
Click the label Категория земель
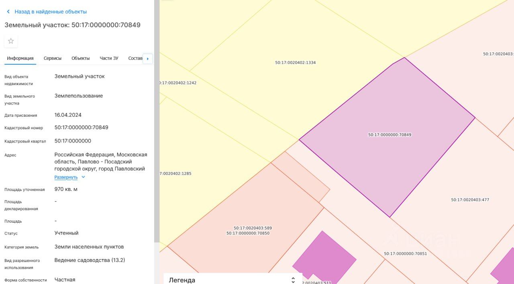pyautogui.click(x=22, y=247)
